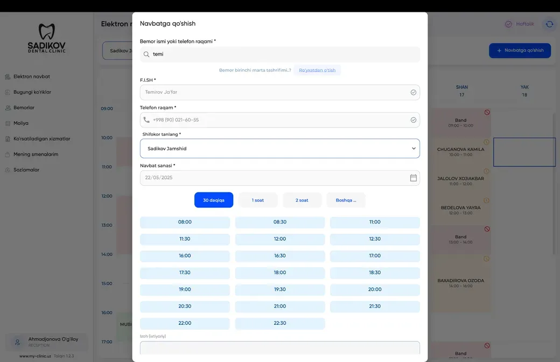Viewport: 560px width, 362px height.
Task: Choose the 20:00 time slot
Action: (375, 289)
